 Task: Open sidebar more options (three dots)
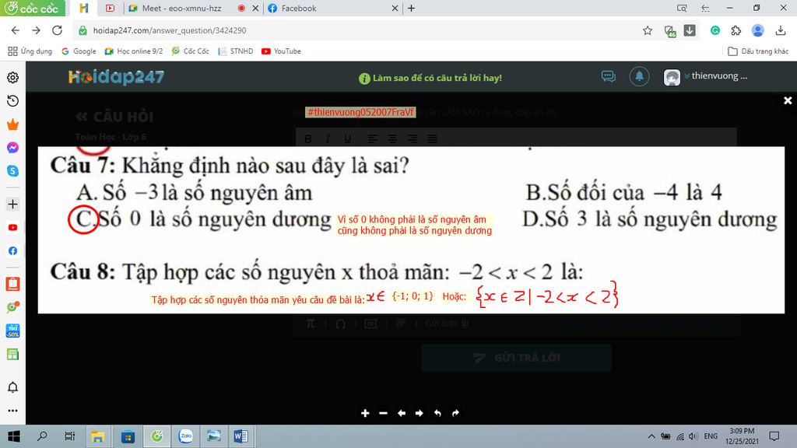12,411
